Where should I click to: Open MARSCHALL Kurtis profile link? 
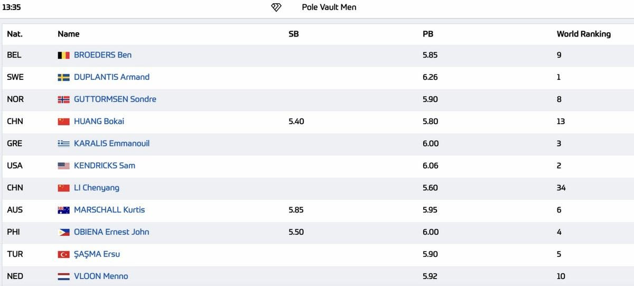click(109, 210)
